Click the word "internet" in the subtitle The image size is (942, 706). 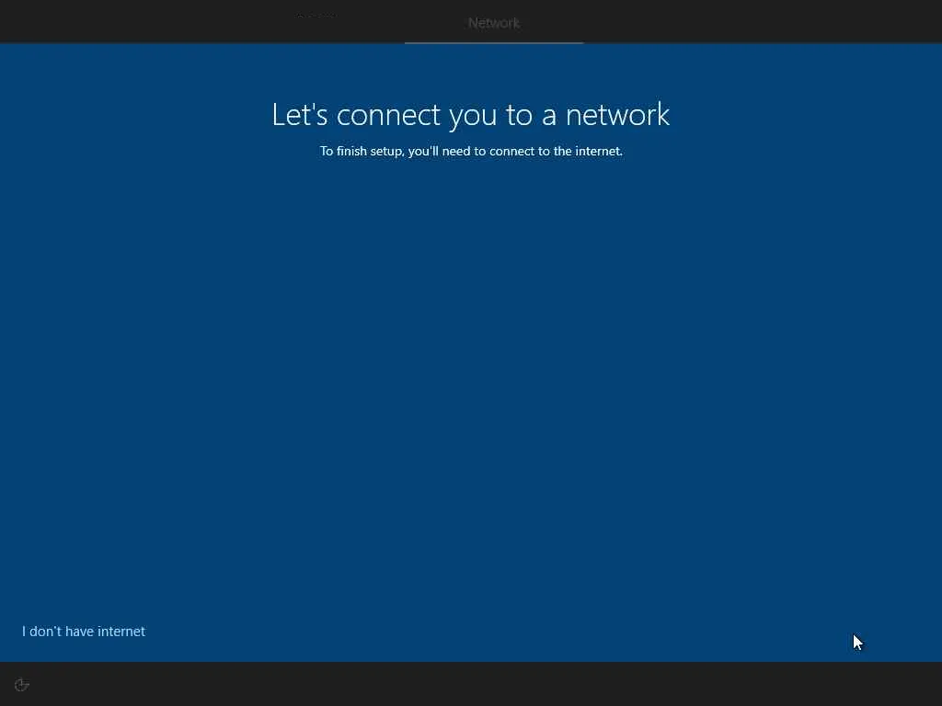(598, 152)
